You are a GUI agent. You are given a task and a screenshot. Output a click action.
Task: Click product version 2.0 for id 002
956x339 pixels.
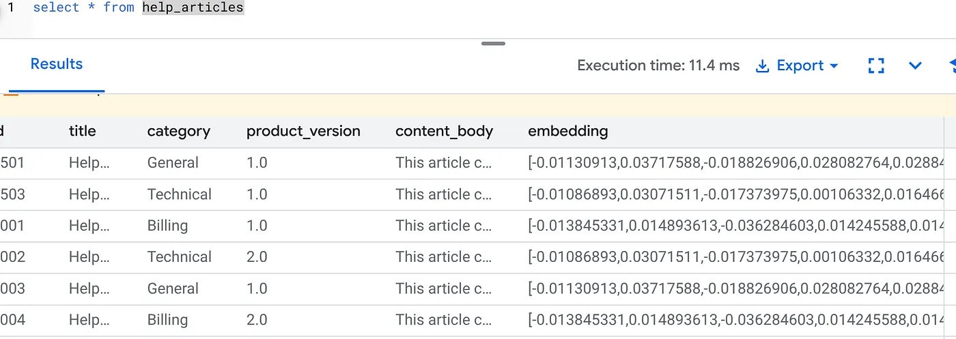257,257
